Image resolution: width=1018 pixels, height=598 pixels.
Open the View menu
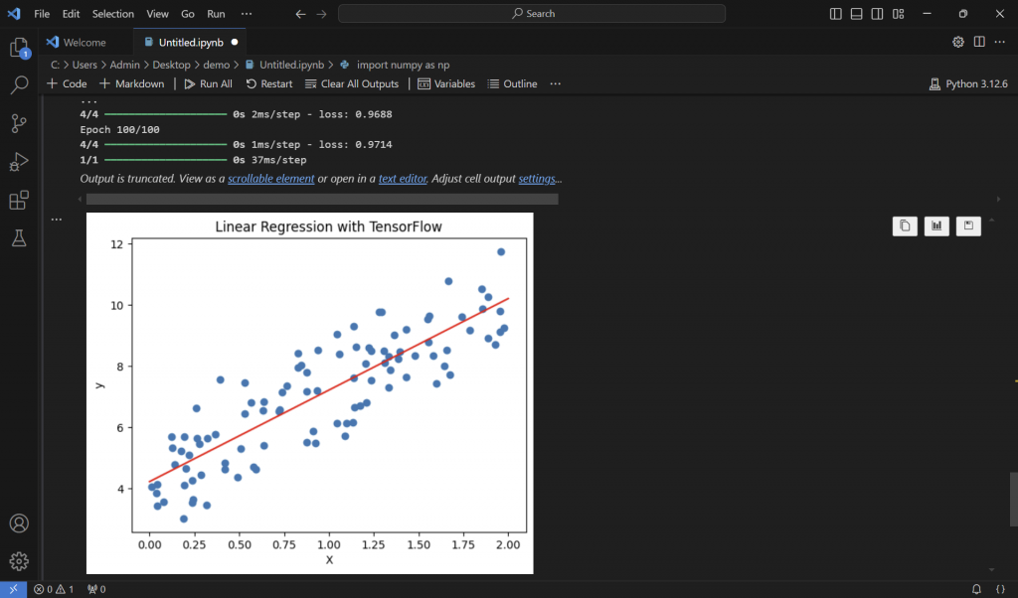[x=157, y=14]
